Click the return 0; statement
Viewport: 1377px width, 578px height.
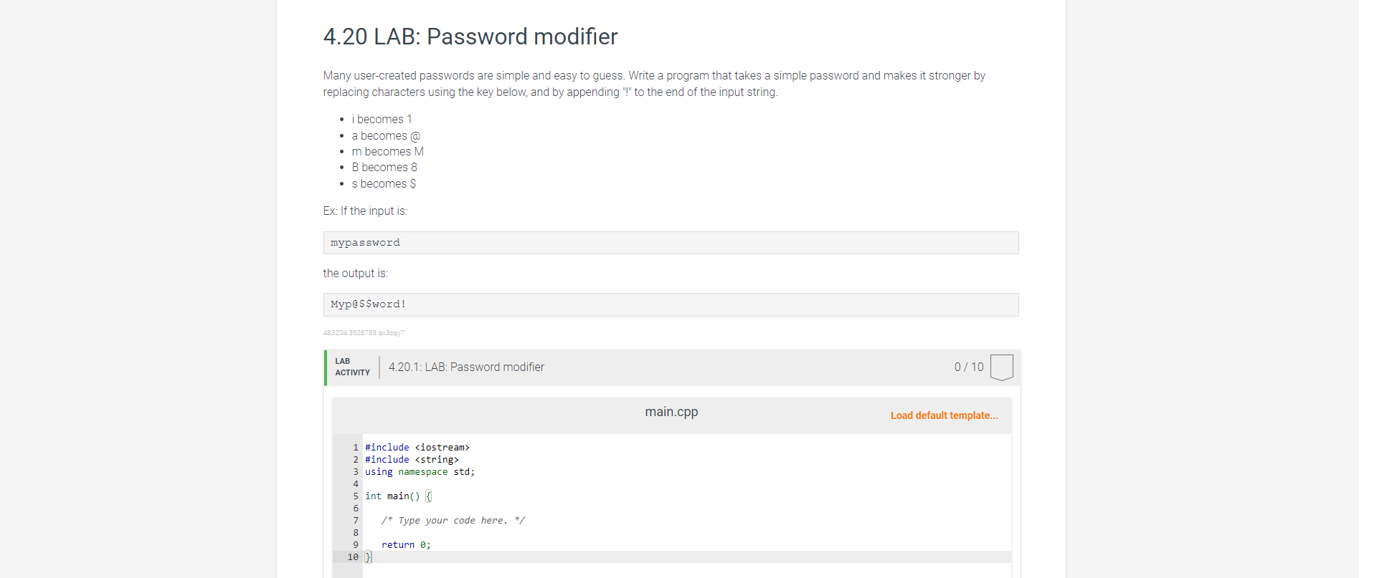406,544
